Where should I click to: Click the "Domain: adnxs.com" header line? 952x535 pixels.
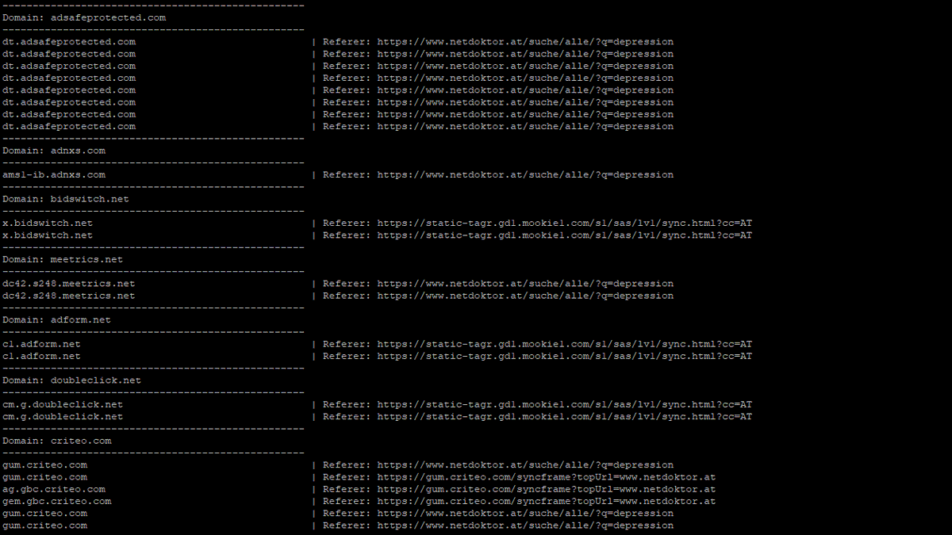[54, 151]
